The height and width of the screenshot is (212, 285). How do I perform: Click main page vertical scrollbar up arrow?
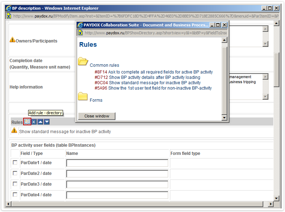[x=276, y=23]
